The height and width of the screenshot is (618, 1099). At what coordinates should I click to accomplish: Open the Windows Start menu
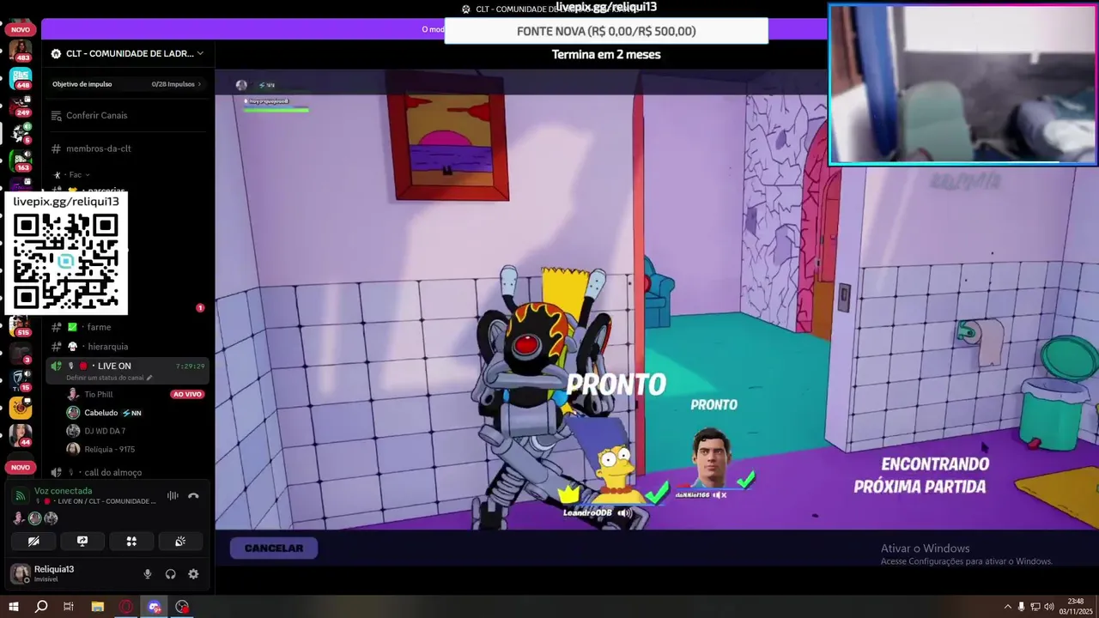click(13, 607)
